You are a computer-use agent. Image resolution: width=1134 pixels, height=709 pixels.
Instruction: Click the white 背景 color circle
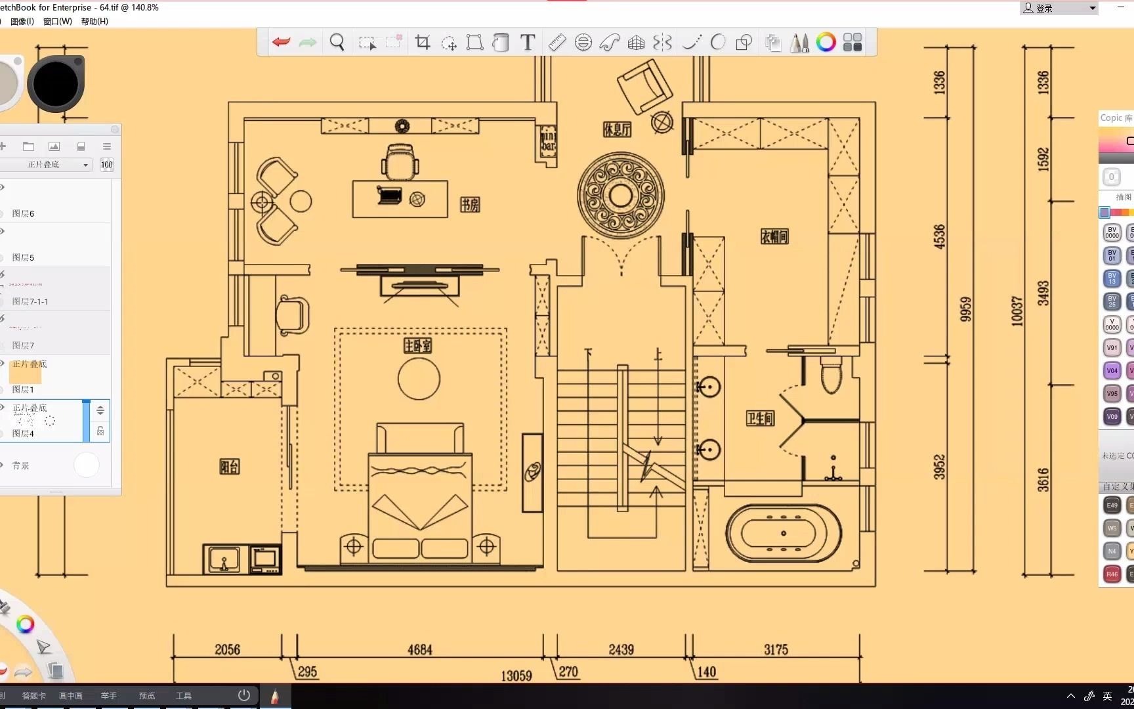coord(87,465)
